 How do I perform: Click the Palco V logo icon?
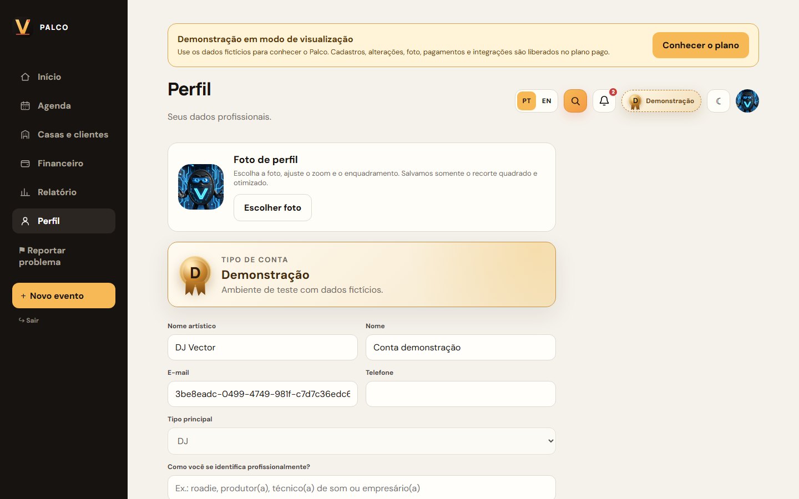[x=23, y=27]
